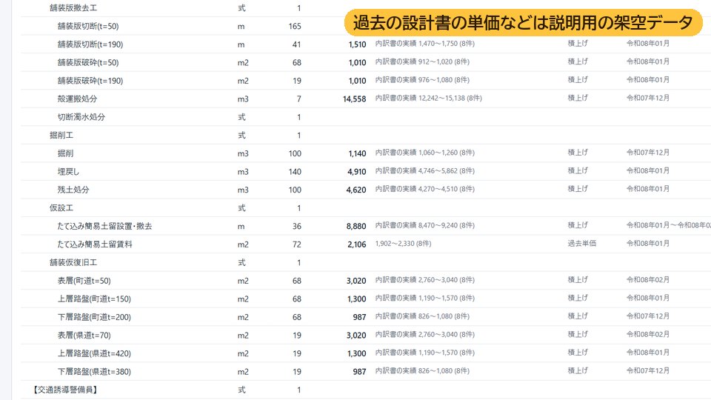This screenshot has height=400, width=711.
Task: Select the 舗装版破砕(t=190) row name
Action: coord(90,80)
